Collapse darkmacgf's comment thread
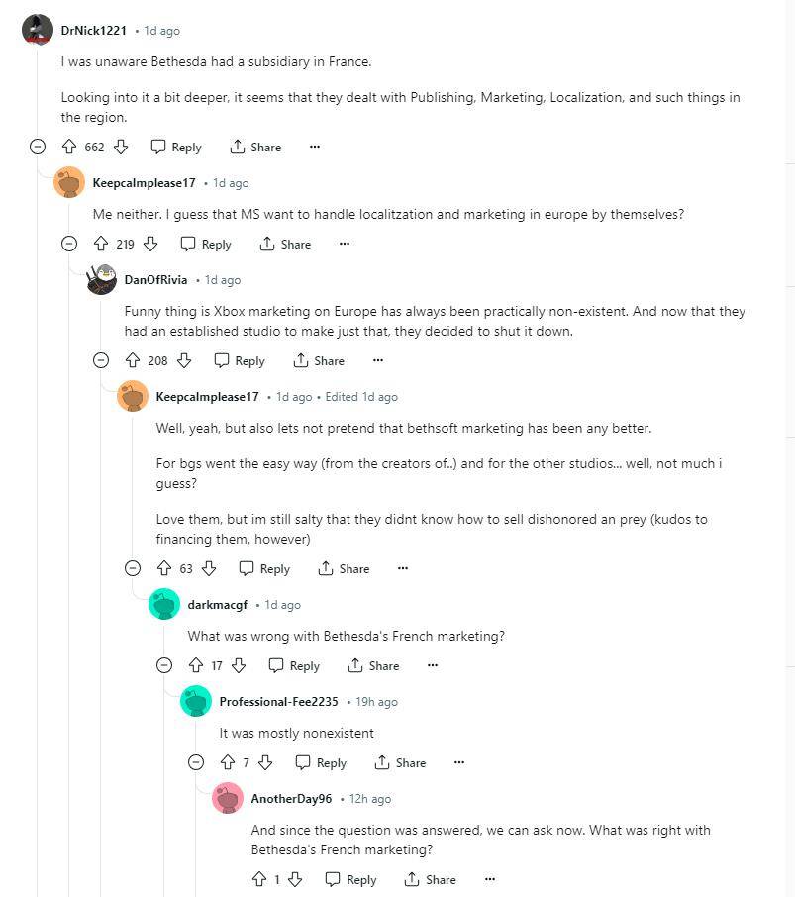 coord(164,665)
